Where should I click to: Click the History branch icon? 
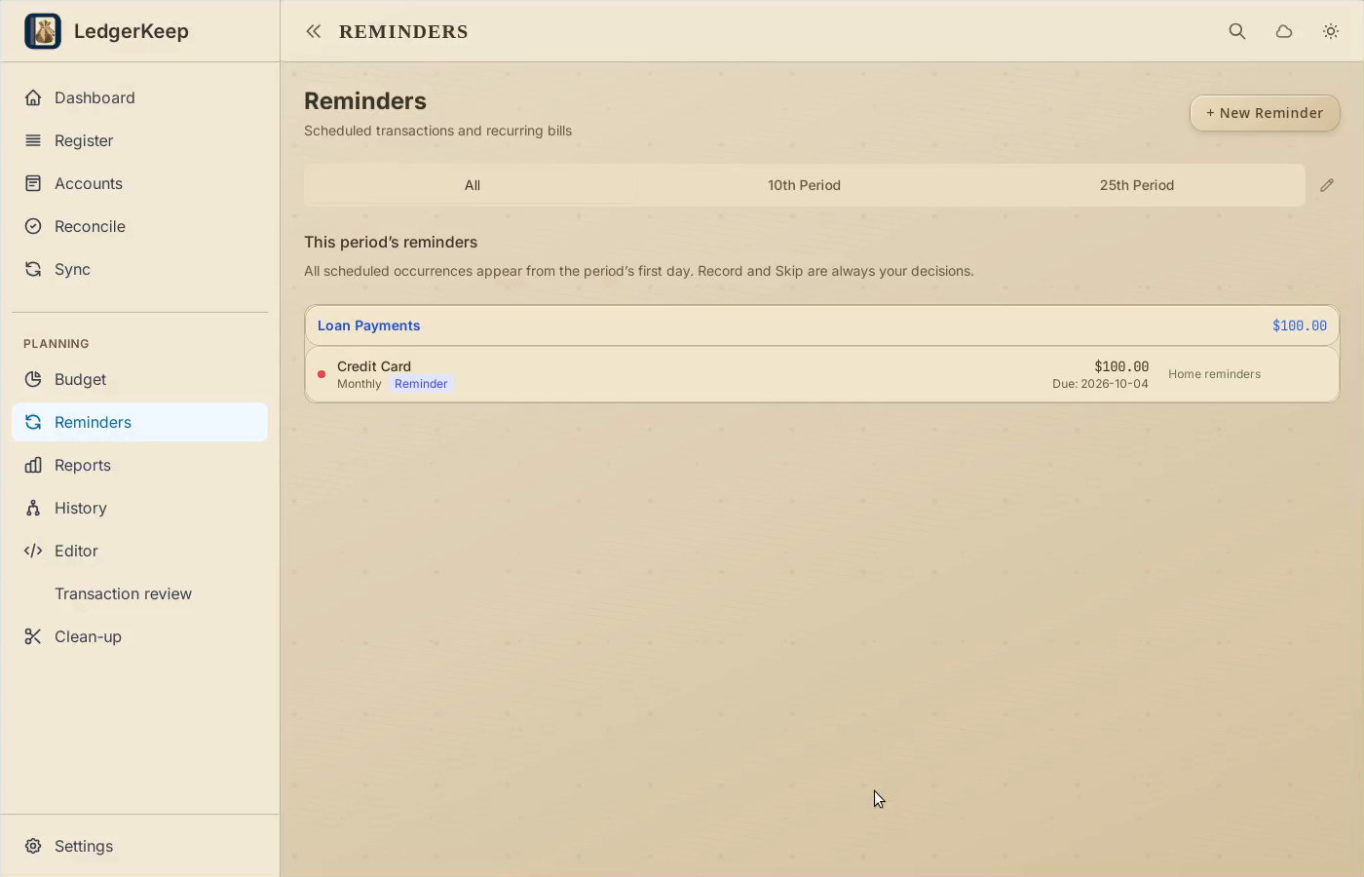coord(33,508)
